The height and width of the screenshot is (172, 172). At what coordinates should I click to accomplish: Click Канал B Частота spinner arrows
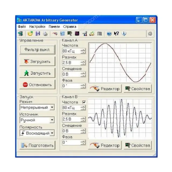(x=83, y=108)
